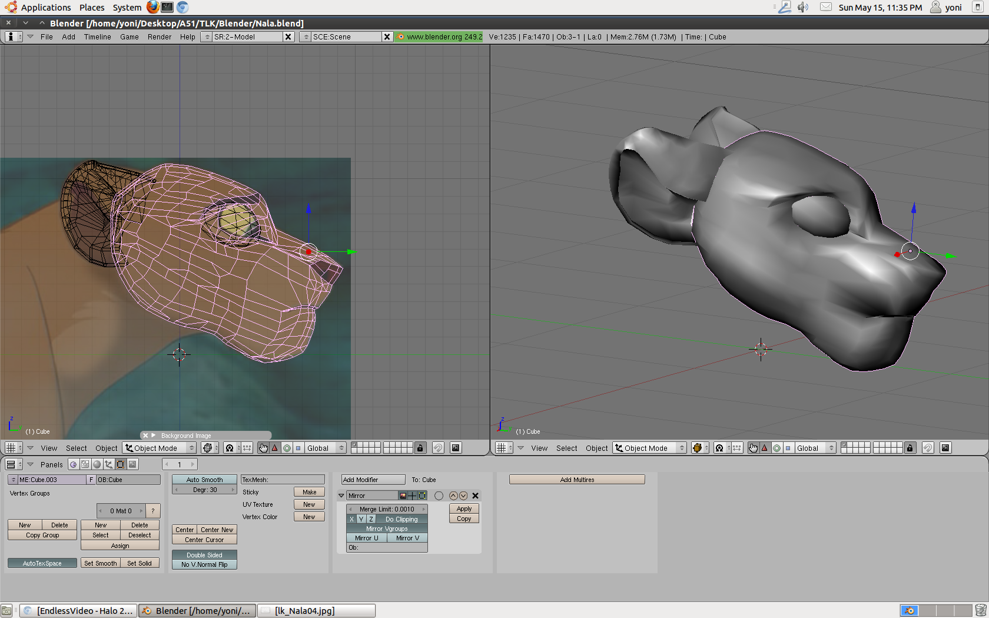Adjust the Merge Limit value field
Image resolution: width=989 pixels, height=618 pixels.
[387, 509]
